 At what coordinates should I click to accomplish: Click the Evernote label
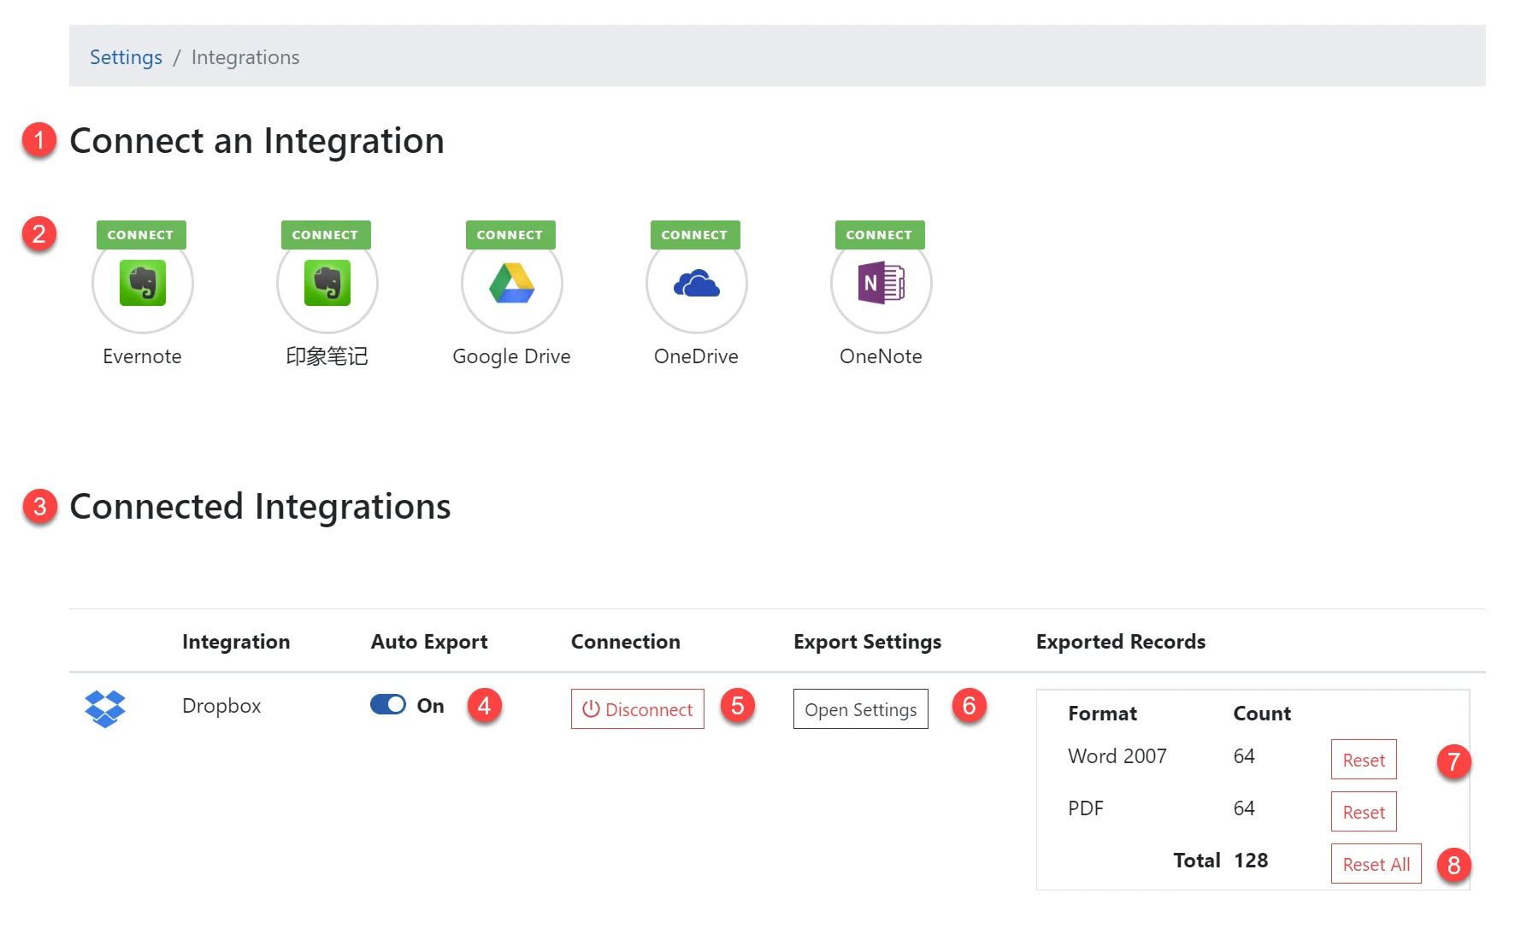[x=143, y=356]
